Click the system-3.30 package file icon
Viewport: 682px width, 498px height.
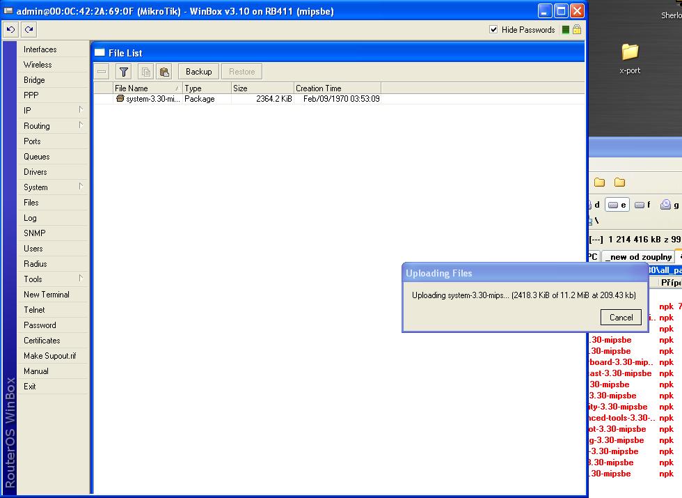click(120, 99)
